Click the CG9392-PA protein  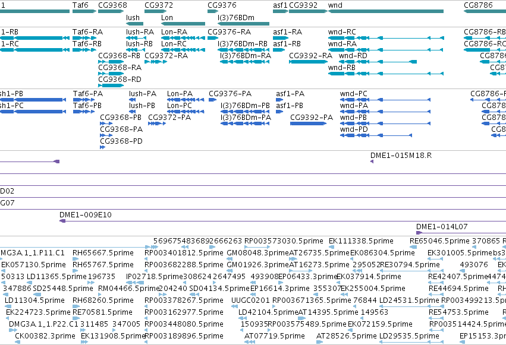click(x=308, y=124)
